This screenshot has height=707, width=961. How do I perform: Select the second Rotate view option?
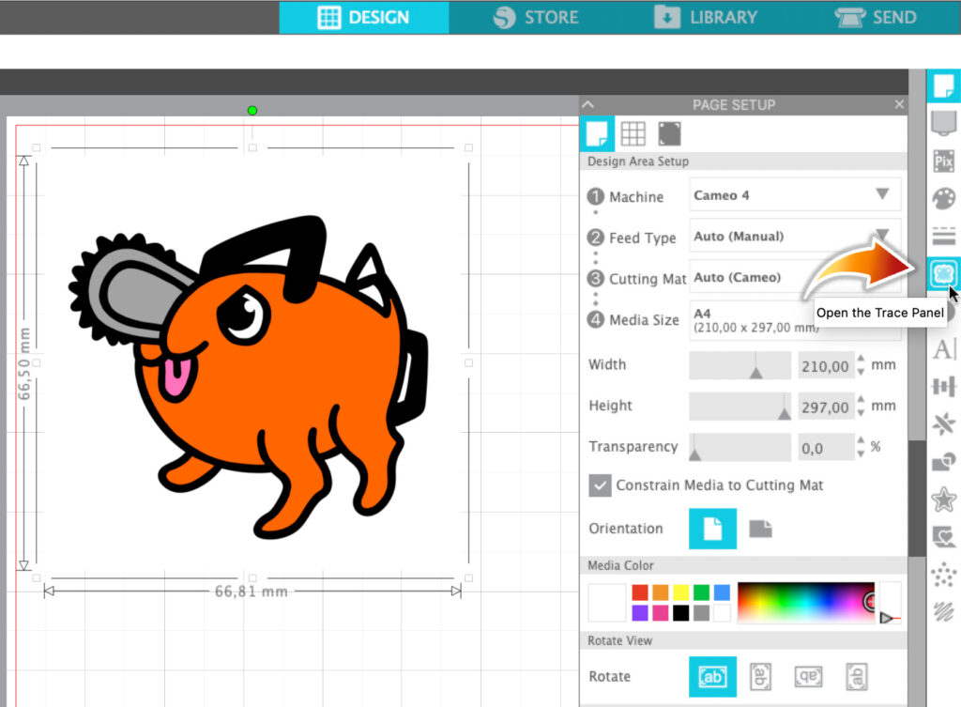tap(759, 676)
